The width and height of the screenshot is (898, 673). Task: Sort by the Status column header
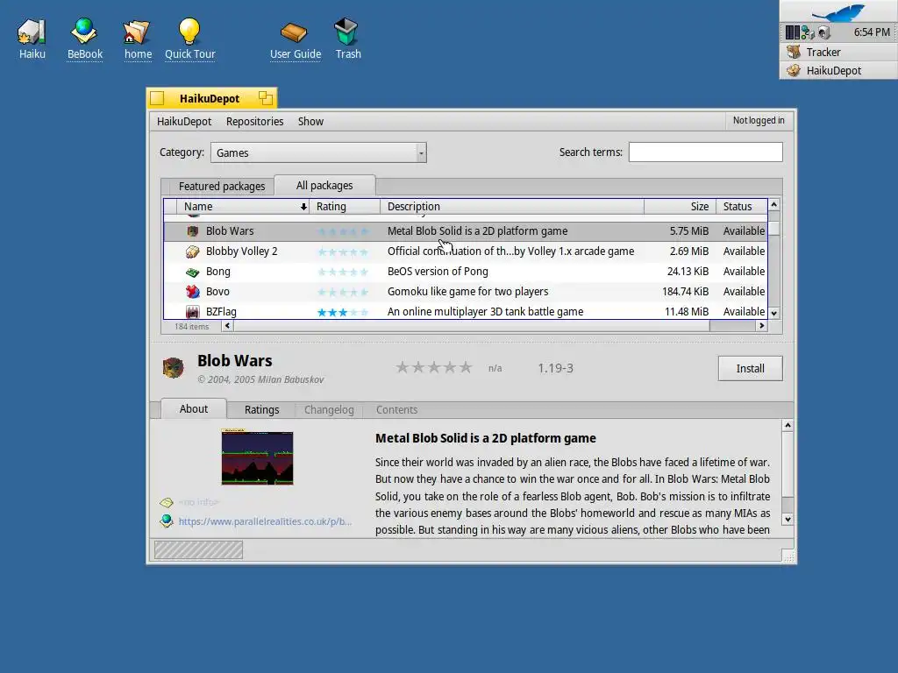pos(742,207)
